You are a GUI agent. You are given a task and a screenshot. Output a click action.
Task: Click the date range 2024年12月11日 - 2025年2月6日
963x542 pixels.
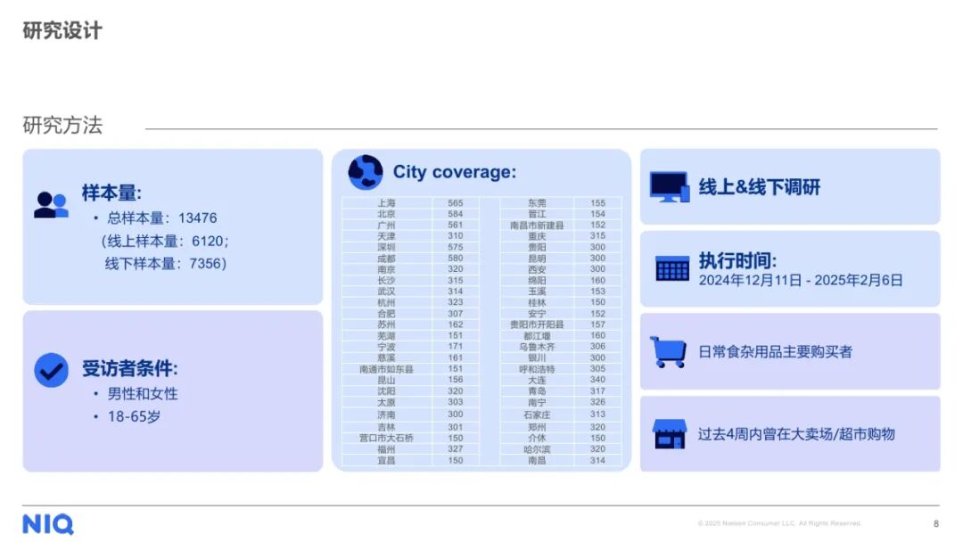click(800, 281)
